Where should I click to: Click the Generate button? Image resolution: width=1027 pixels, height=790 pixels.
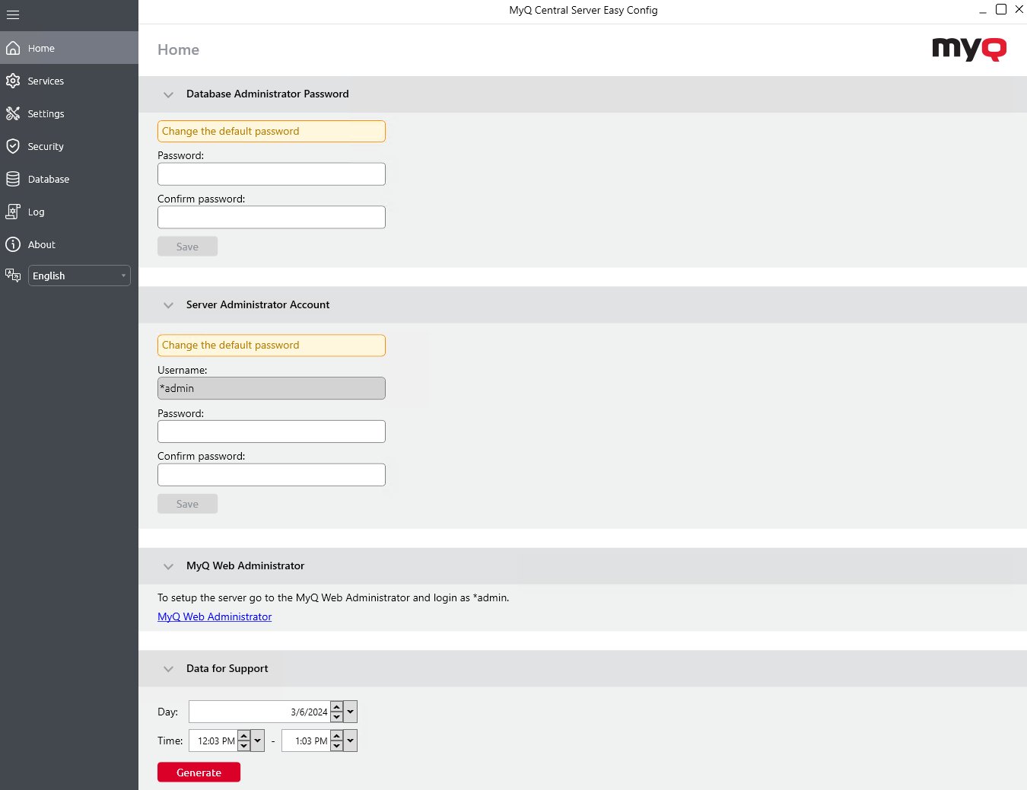(x=199, y=772)
